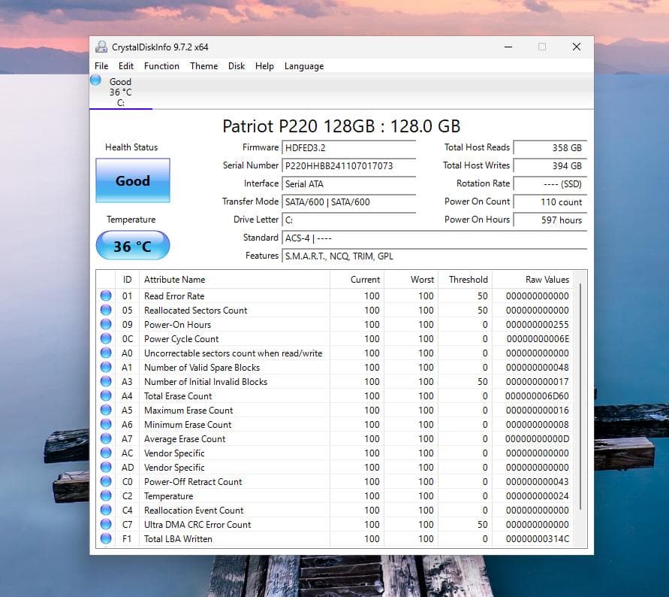Click the blue status dot beside Read Error Rate
The width and height of the screenshot is (669, 597).
105,295
